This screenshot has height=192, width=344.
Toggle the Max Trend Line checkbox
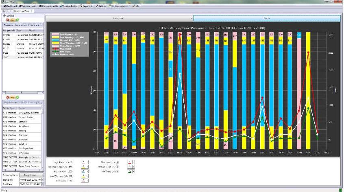(118, 162)
